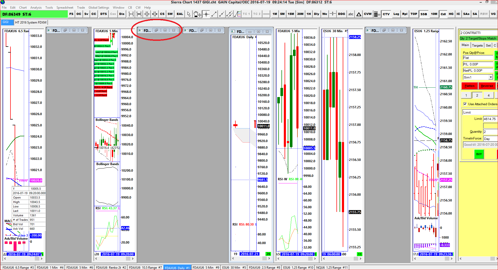498x270 pixels.
Task: Select the triangle drawing tool
Action: 359,14
